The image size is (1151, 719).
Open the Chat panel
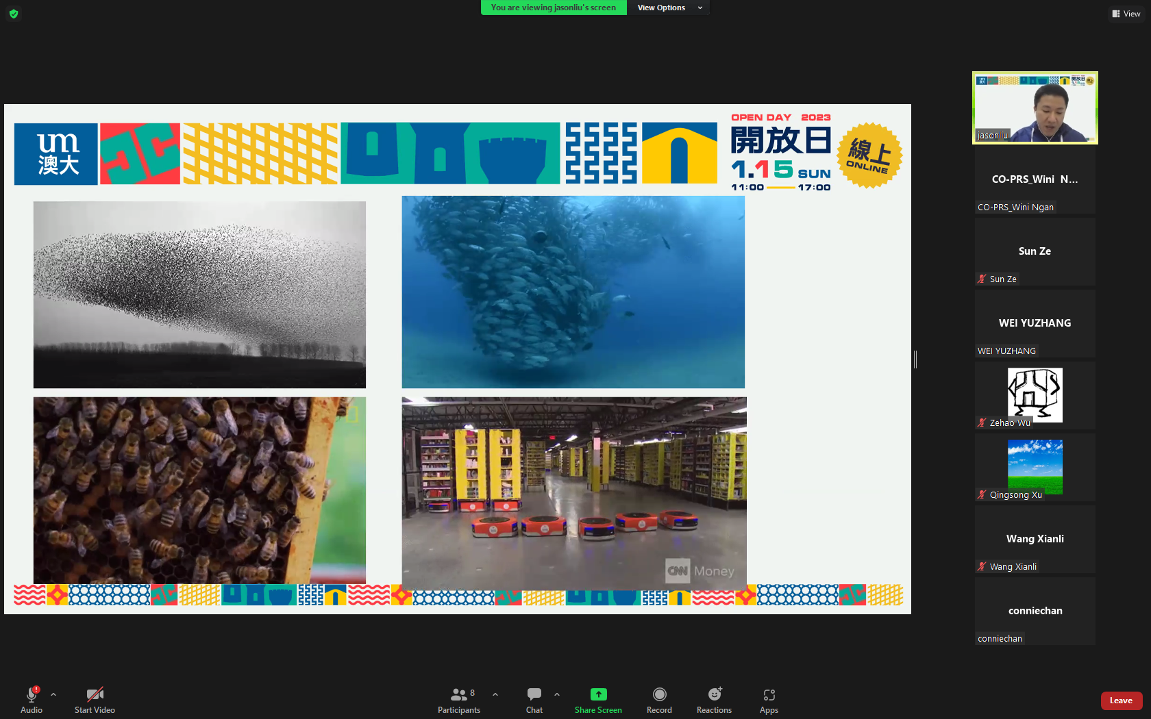(534, 700)
